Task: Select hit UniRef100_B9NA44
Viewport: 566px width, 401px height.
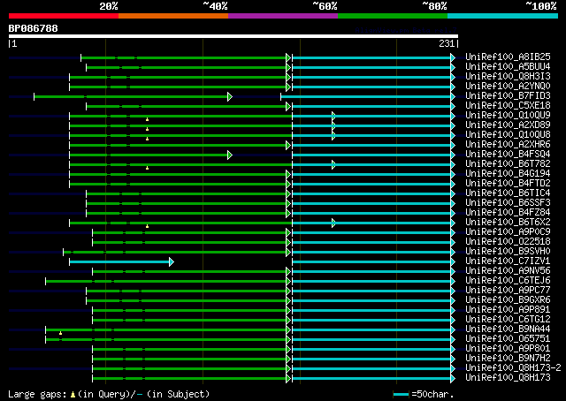Action: pyautogui.click(x=508, y=329)
